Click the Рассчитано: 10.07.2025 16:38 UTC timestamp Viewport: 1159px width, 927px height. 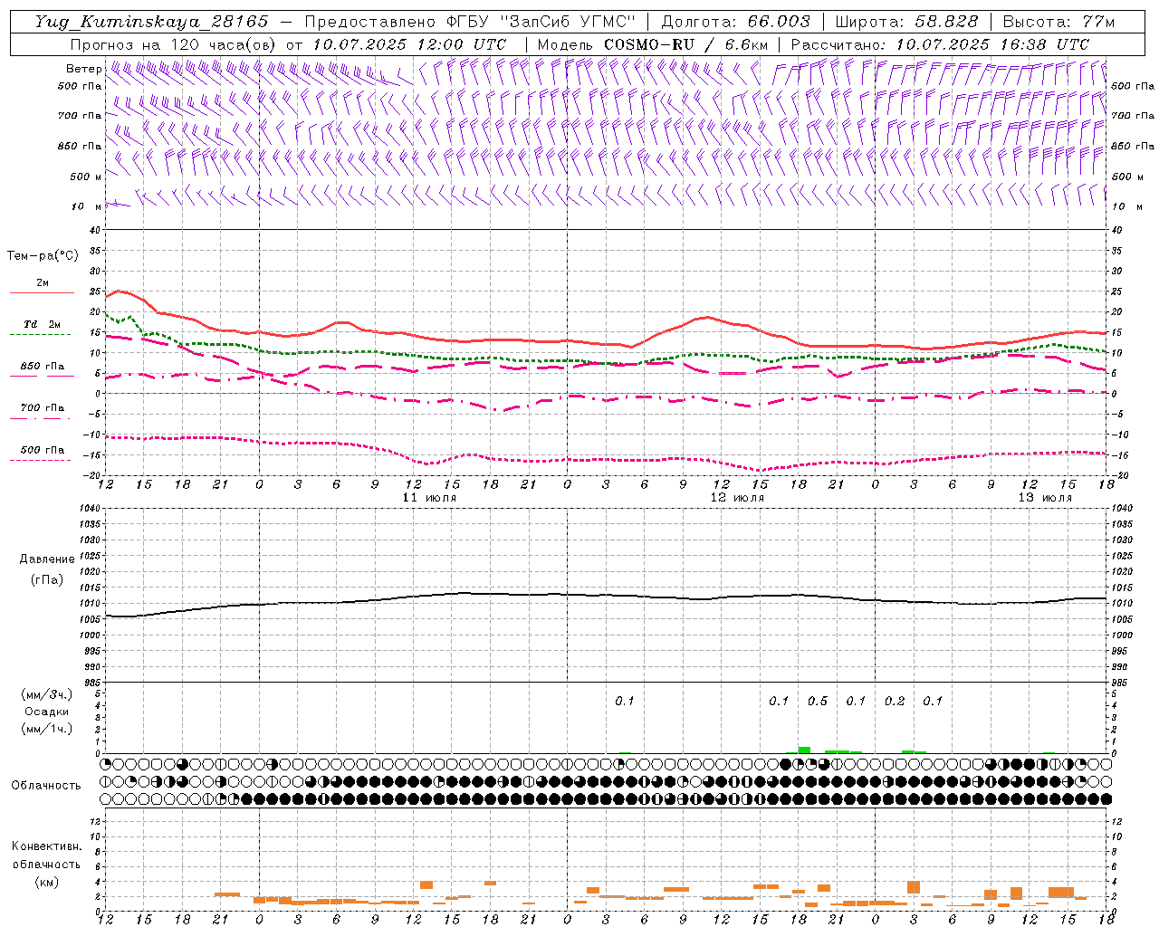point(940,44)
